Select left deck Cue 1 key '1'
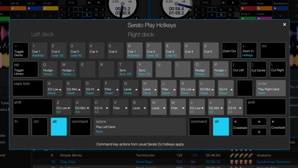This screenshot has height=168, width=298. 40,50
